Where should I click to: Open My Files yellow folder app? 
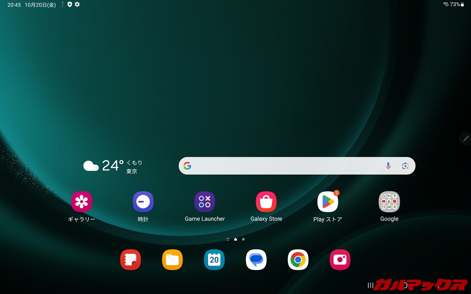[172, 260]
